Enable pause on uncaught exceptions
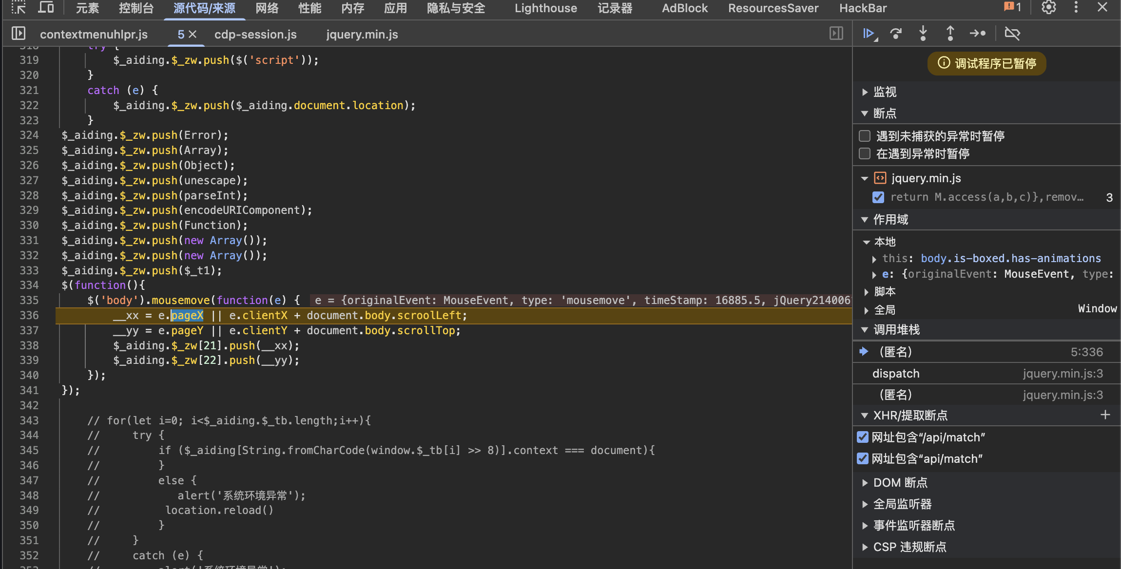Viewport: 1121px width, 569px height. point(865,136)
